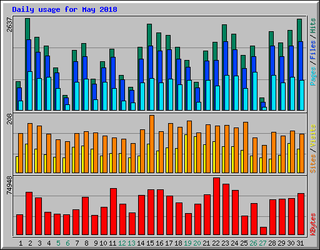
Task: Click the day 17 x-axis label
Action: tap(169, 243)
